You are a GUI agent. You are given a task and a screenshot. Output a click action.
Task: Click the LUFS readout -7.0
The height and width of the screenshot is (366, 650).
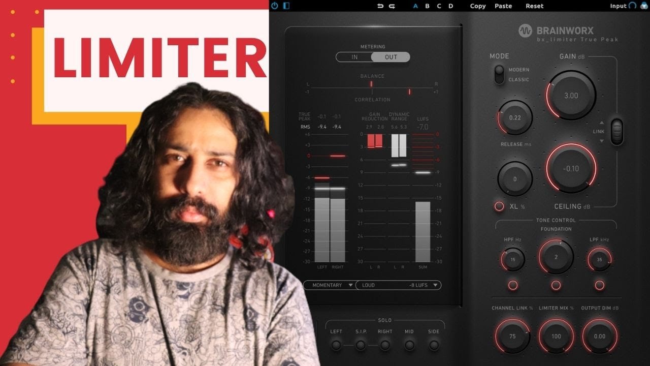click(x=422, y=127)
